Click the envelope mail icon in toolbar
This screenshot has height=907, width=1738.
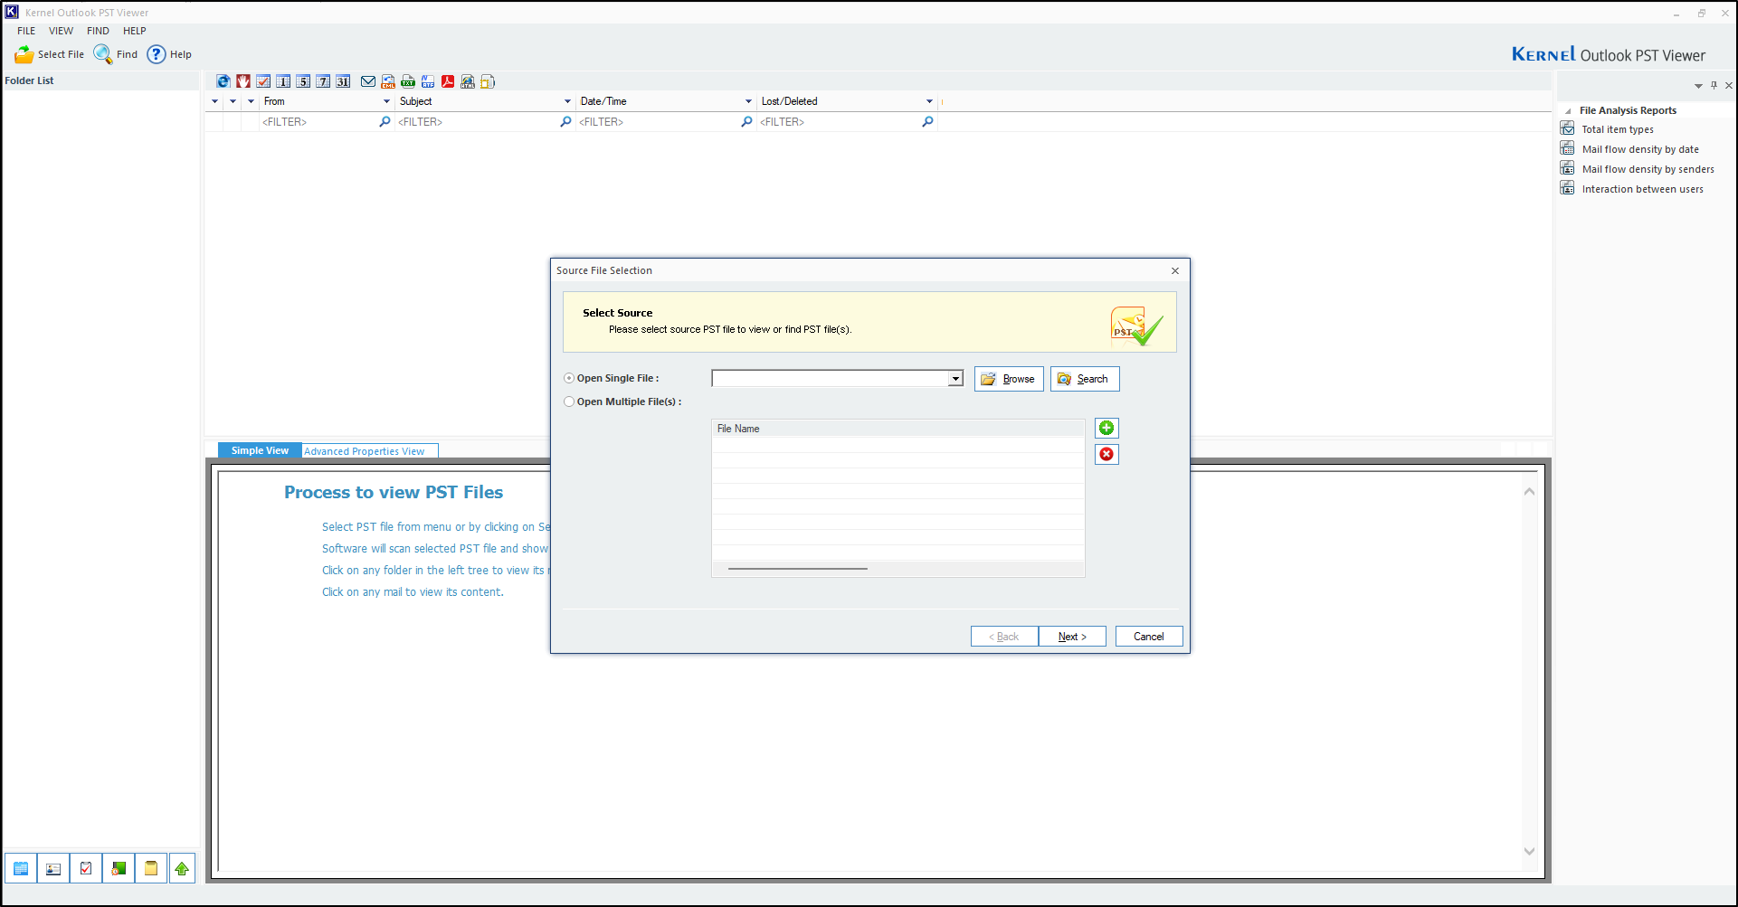368,81
